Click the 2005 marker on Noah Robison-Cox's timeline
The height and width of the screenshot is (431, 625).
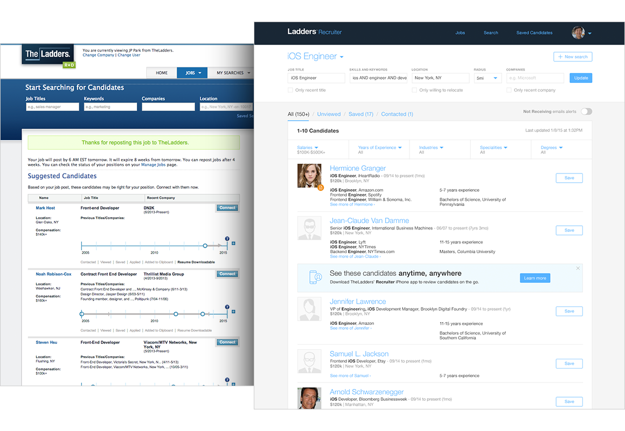[82, 314]
